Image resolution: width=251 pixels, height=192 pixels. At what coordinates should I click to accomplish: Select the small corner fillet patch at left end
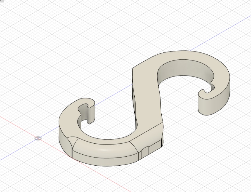click(73, 141)
